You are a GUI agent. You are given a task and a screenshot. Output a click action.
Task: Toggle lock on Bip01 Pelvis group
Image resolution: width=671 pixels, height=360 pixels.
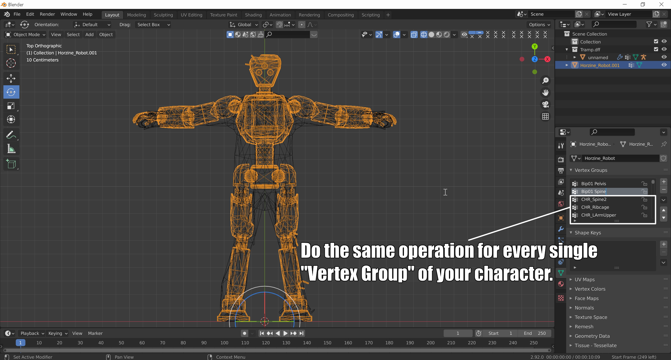(644, 184)
